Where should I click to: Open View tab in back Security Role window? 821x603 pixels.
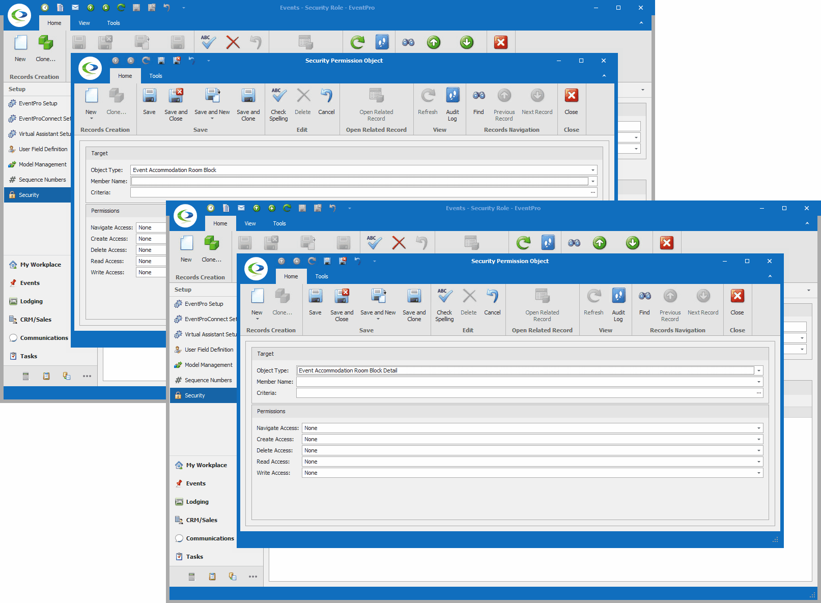coord(84,23)
